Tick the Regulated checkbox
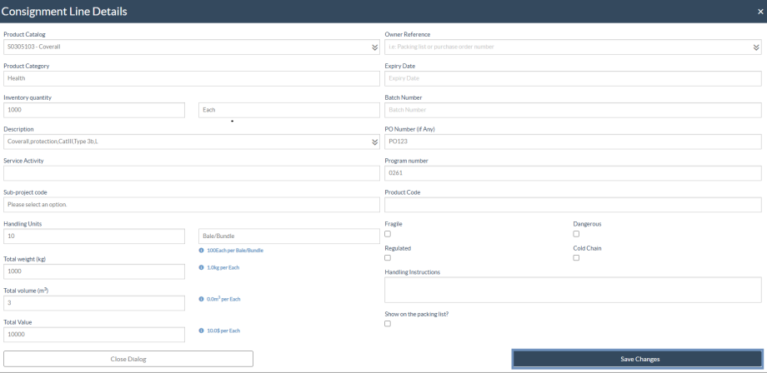The image size is (767, 373). pos(388,258)
